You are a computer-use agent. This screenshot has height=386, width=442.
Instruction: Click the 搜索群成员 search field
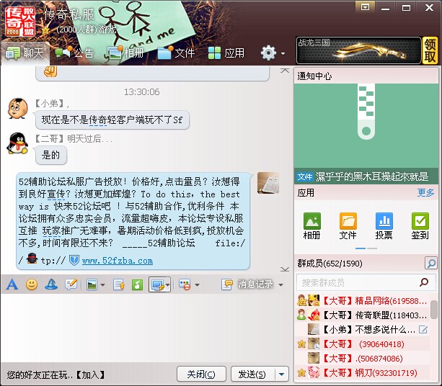(x=366, y=282)
